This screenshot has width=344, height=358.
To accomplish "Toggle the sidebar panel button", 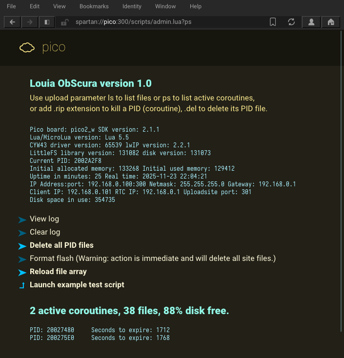I will click(x=47, y=22).
